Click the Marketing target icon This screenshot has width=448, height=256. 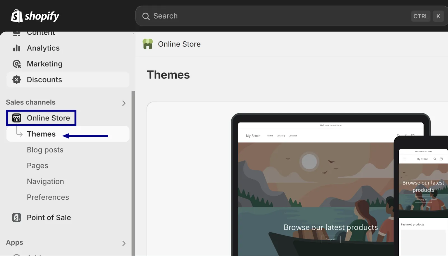(17, 64)
